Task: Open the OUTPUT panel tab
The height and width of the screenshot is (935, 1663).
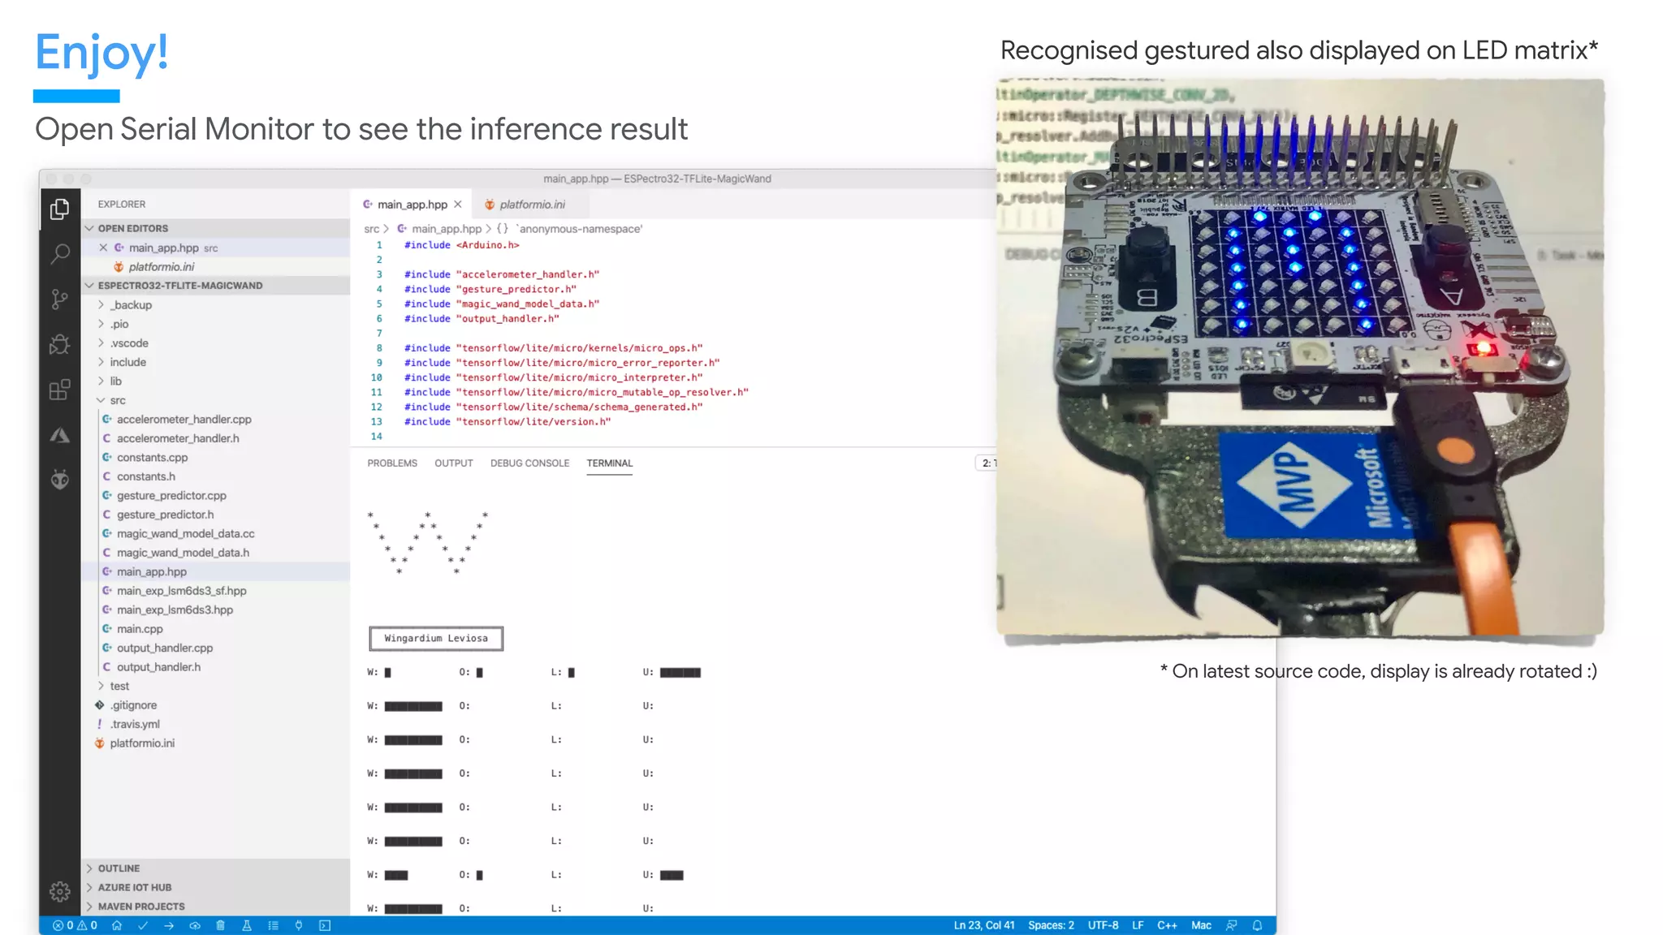Action: click(454, 463)
